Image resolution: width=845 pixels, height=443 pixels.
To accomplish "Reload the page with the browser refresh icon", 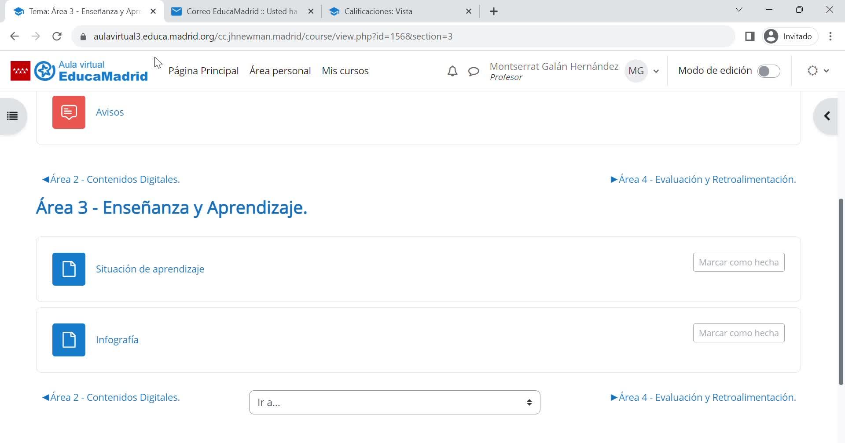I will [57, 36].
